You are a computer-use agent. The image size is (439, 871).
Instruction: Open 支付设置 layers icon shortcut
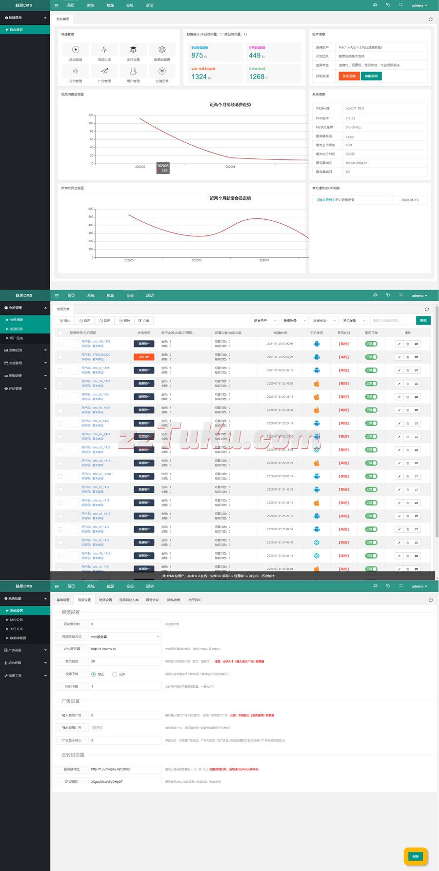tap(133, 50)
